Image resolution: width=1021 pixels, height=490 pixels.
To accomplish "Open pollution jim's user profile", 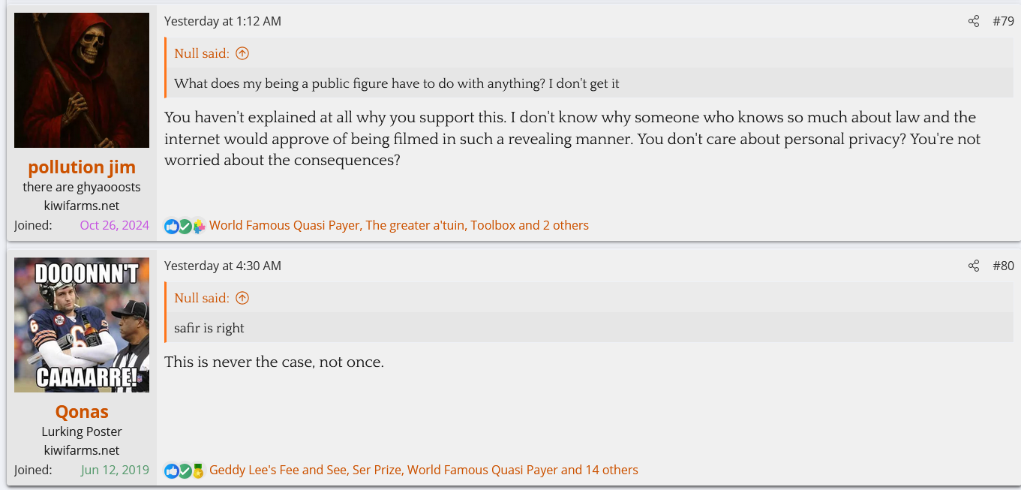I will point(82,167).
